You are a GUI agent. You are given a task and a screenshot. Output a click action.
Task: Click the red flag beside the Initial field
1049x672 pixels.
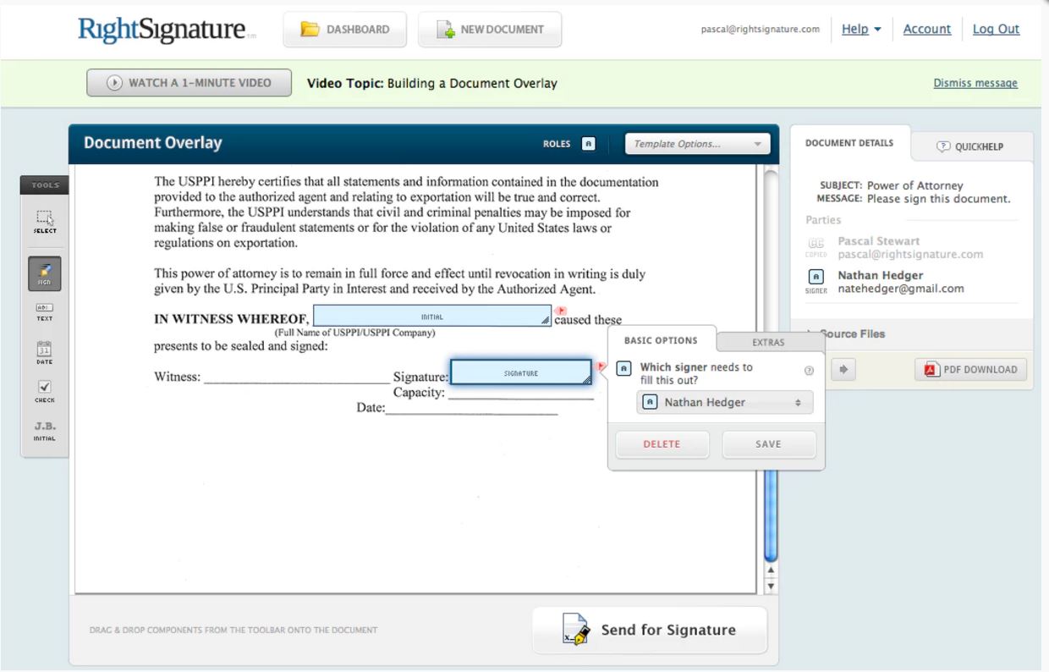[x=560, y=311]
